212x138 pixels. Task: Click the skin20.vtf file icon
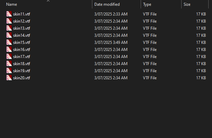coord(9,78)
